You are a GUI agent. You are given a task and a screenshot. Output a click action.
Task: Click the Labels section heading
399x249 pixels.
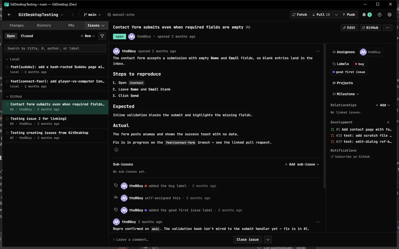click(341, 64)
